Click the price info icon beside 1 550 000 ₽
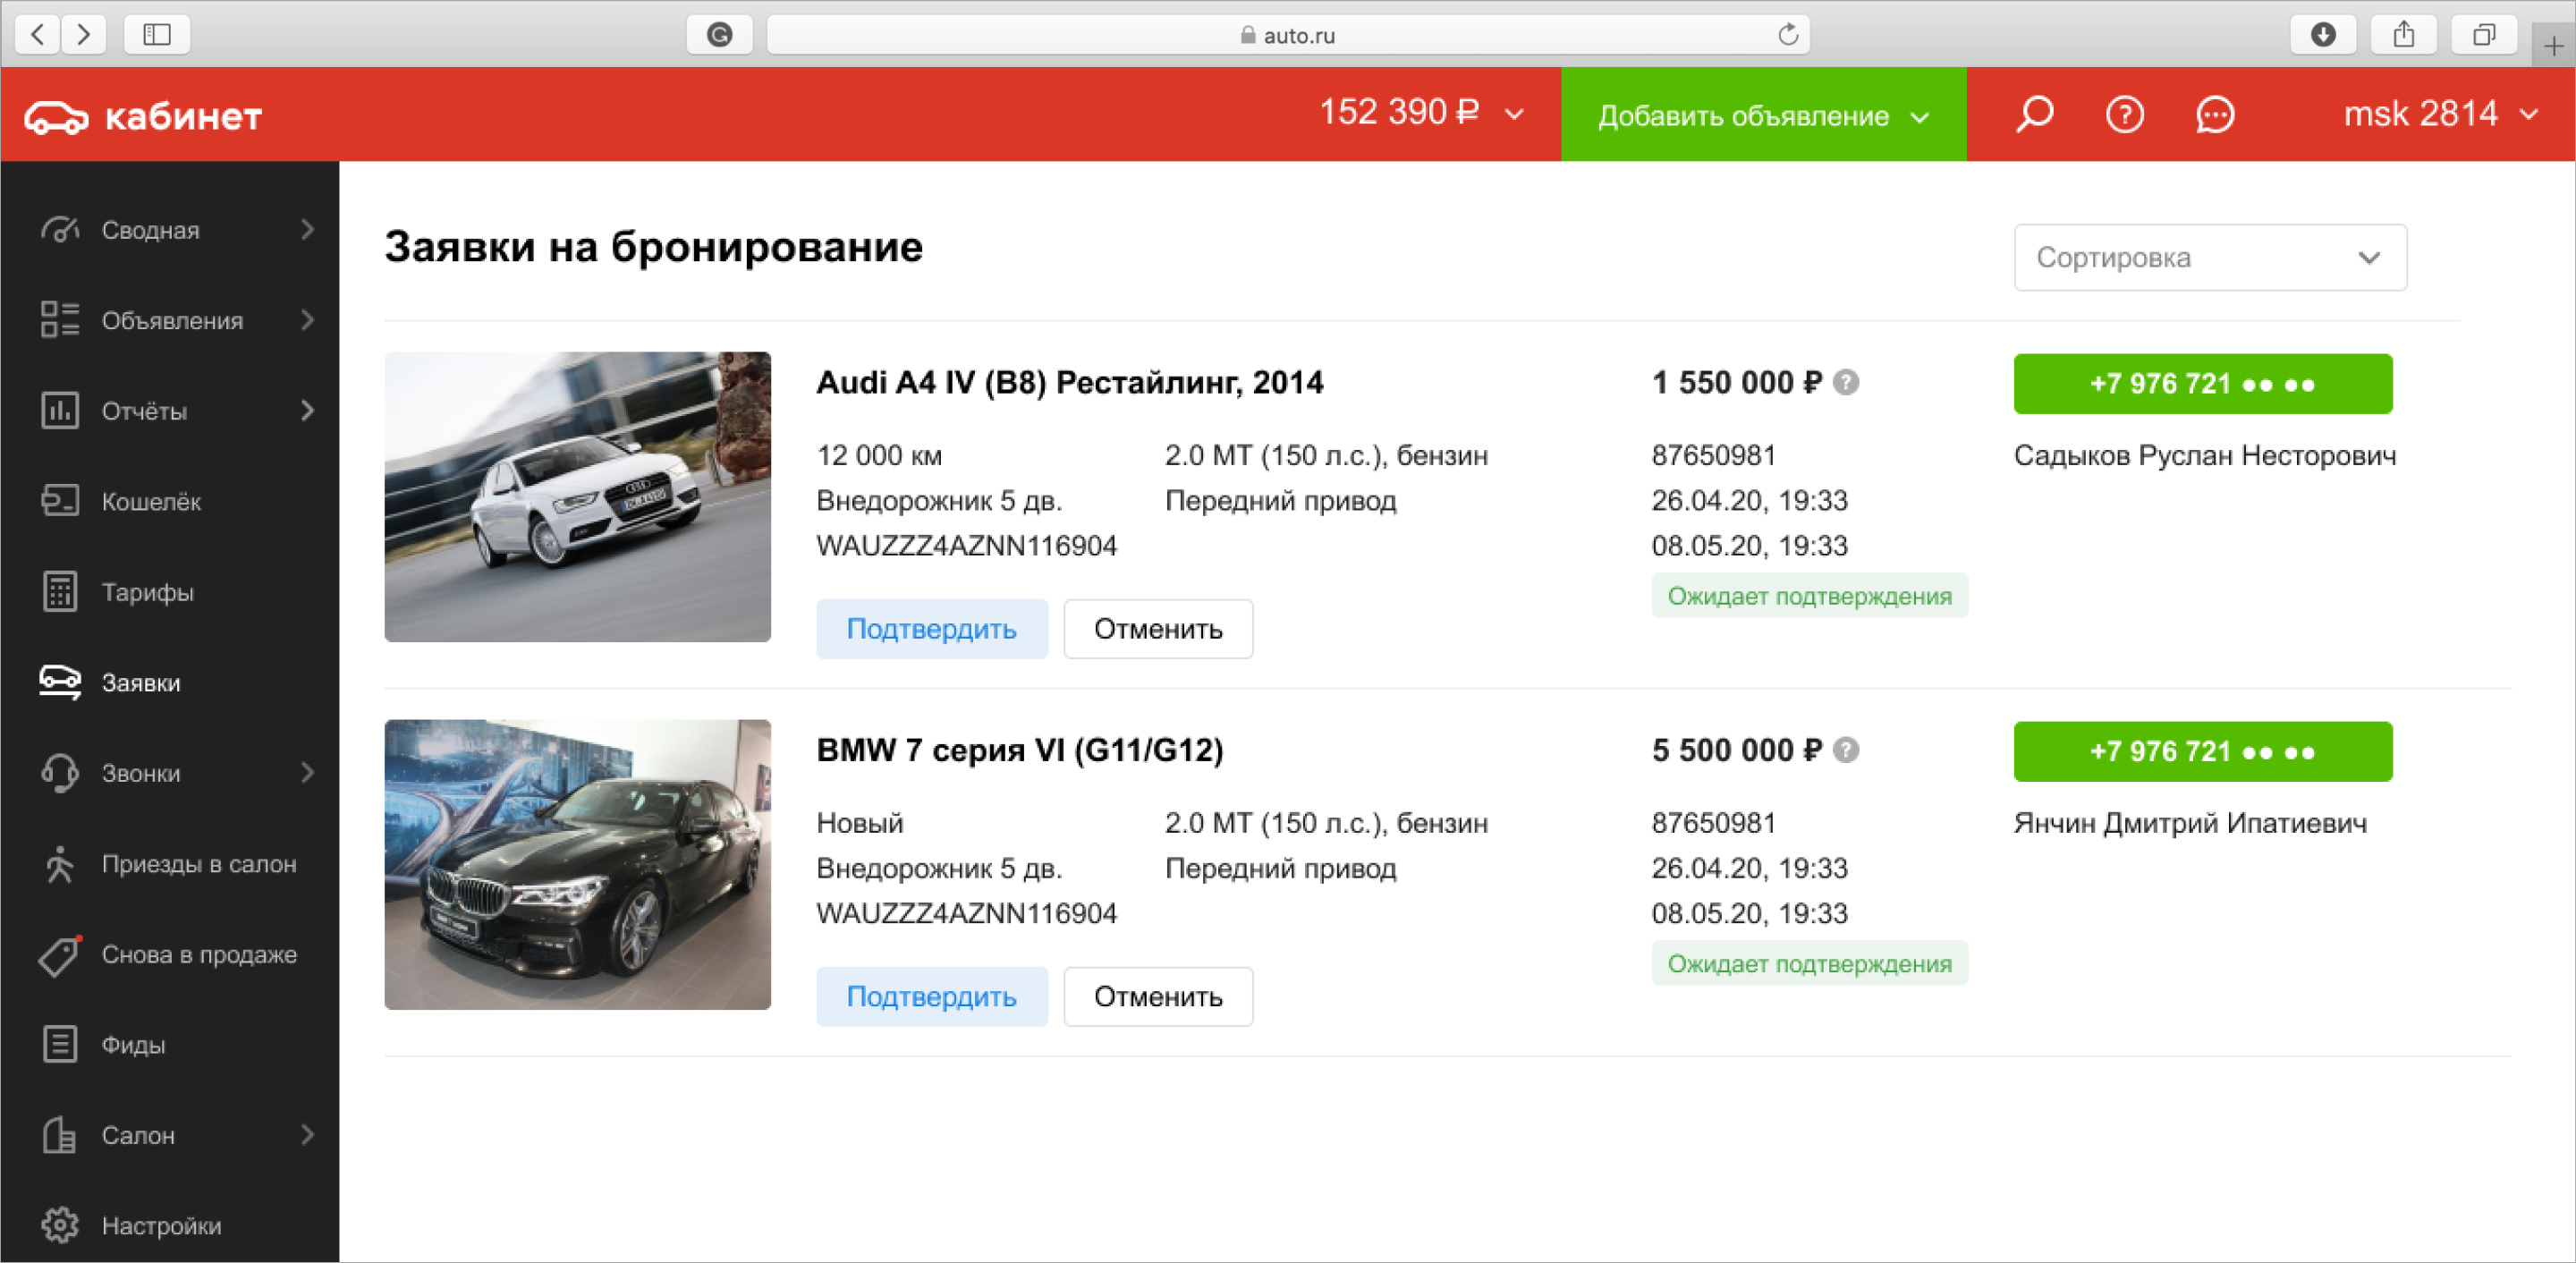 (x=1846, y=382)
